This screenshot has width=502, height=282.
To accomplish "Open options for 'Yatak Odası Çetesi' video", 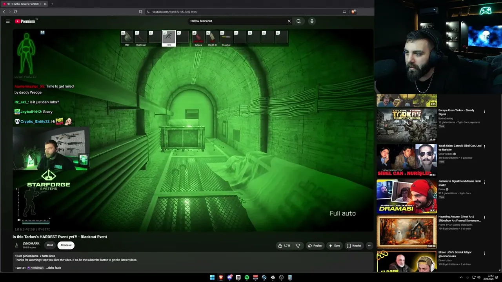I will tap(484, 146).
